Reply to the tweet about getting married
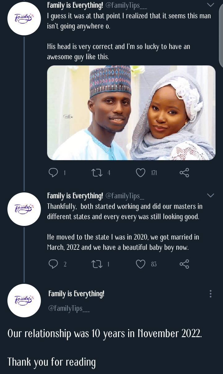Image resolution: width=223 pixels, height=374 pixels. pos(54,264)
